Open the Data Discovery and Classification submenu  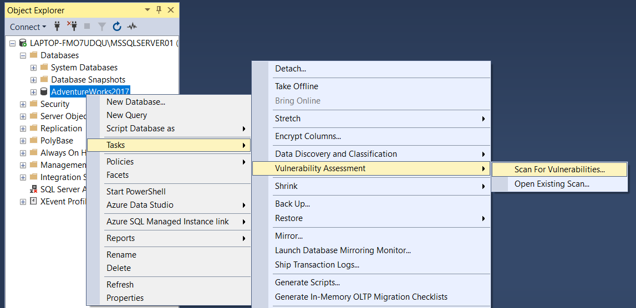(x=371, y=154)
